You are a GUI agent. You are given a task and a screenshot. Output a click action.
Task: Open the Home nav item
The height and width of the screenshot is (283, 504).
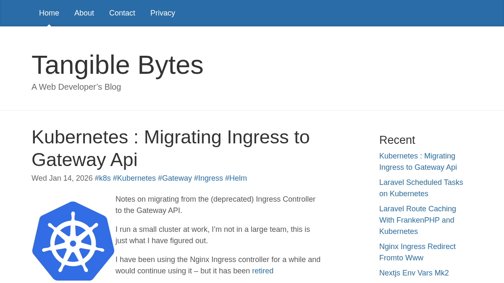49,13
